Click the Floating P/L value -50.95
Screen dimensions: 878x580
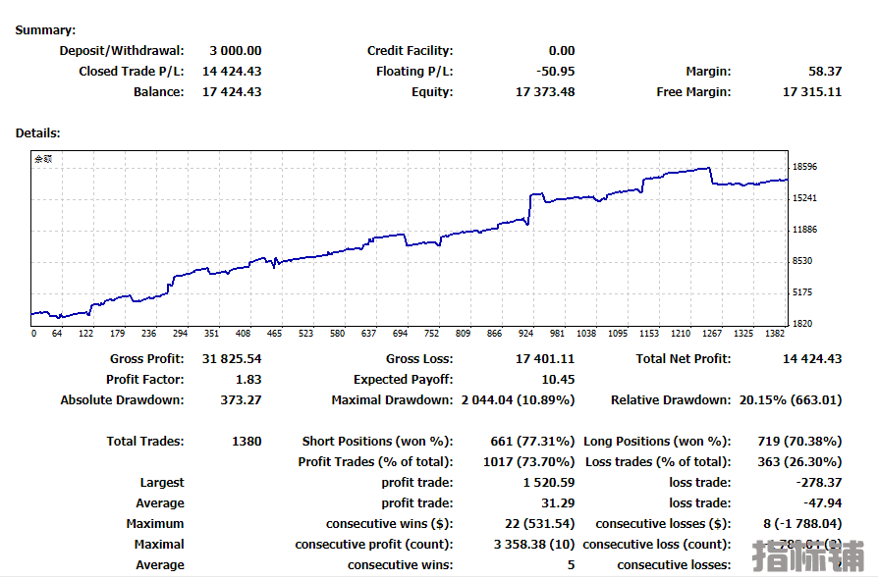[x=556, y=72]
